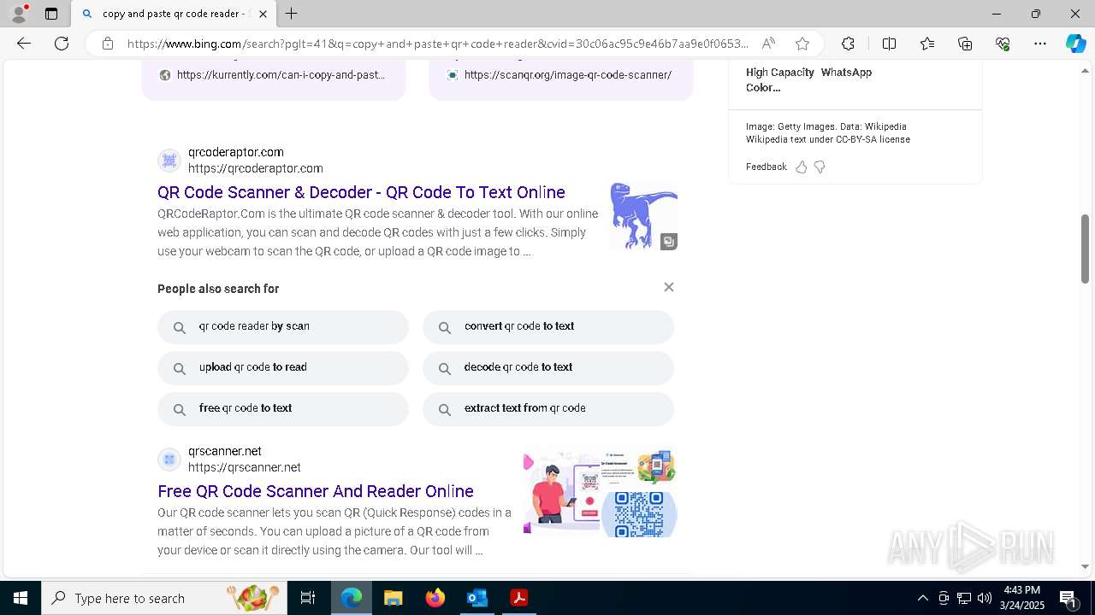
Task: Search for upload qr code to read
Action: point(283,368)
